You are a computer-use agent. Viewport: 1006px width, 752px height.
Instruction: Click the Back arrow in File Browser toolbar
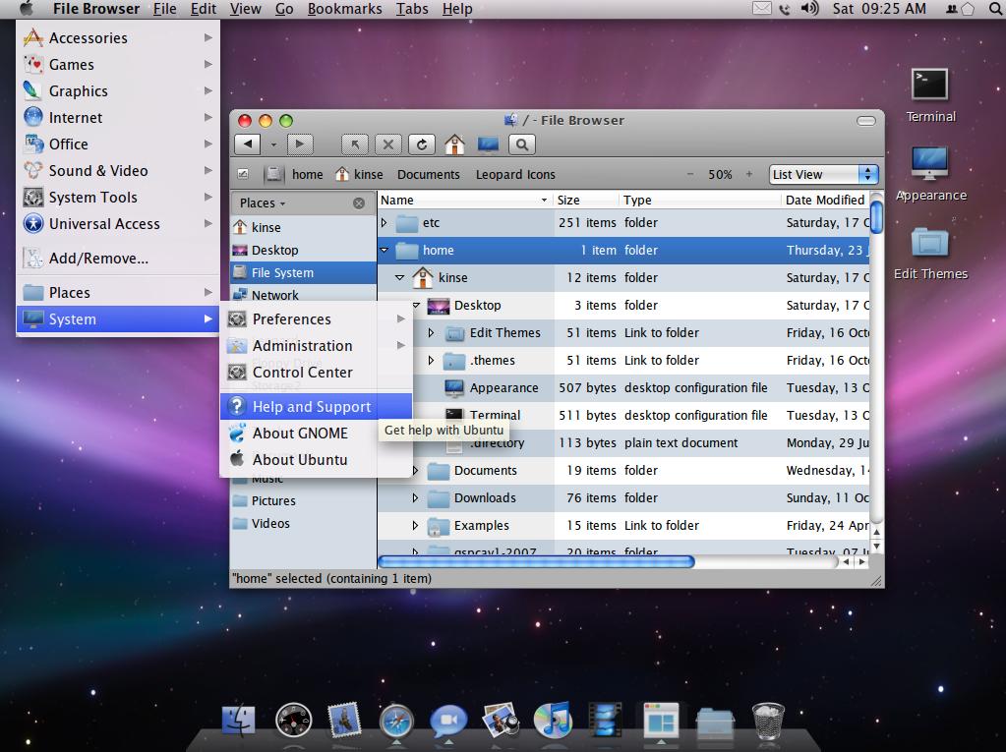(x=248, y=145)
